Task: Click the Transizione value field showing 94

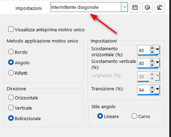Action: tap(143, 90)
